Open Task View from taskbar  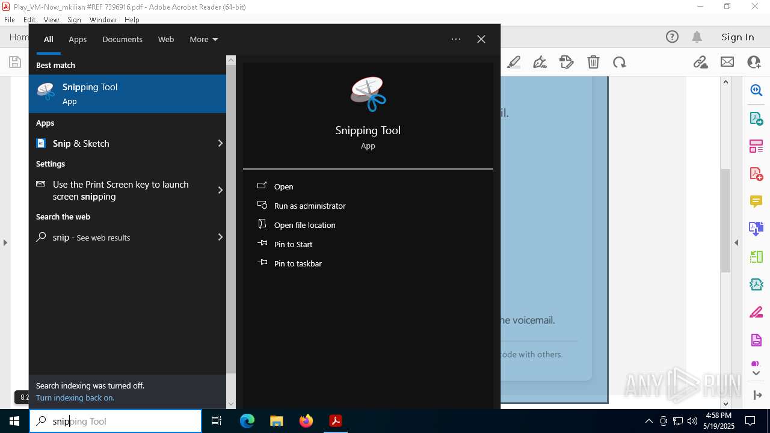point(217,421)
